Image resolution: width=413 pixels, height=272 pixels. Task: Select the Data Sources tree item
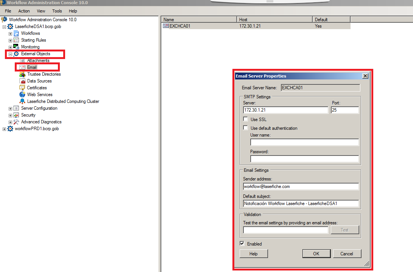pyautogui.click(x=39, y=81)
